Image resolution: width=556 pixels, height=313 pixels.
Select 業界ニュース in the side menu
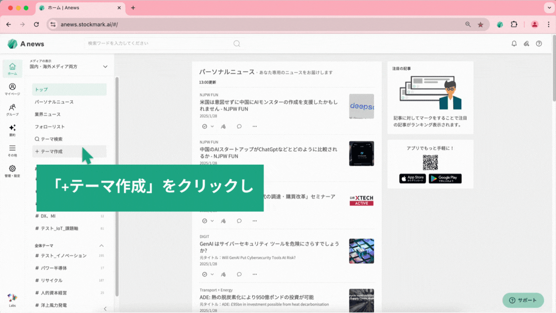[48, 114]
